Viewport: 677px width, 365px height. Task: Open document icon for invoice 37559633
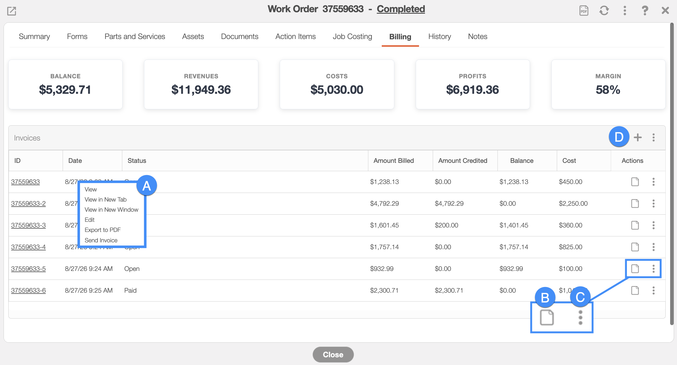coord(635,182)
